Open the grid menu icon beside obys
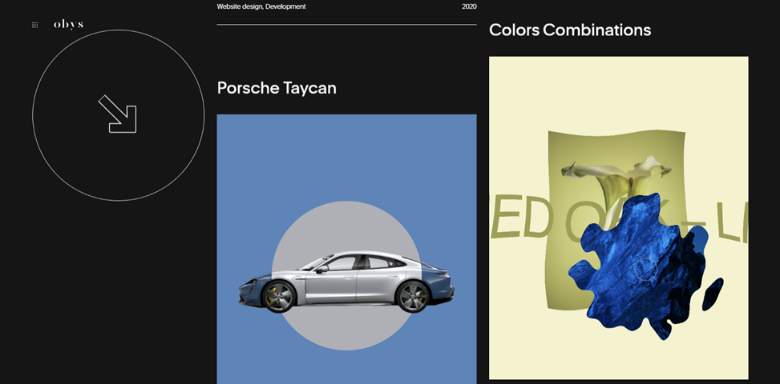780x384 pixels. pyautogui.click(x=34, y=25)
